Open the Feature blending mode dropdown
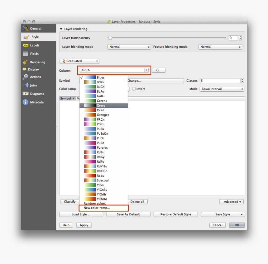This screenshot has width=268, height=264. [220, 47]
